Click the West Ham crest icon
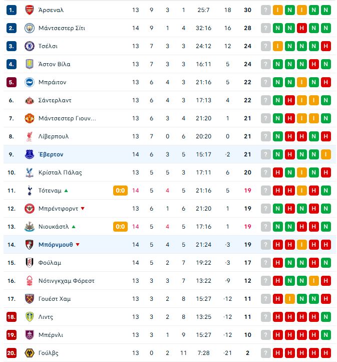Viewport: 337px width, 362px height. tap(29, 299)
